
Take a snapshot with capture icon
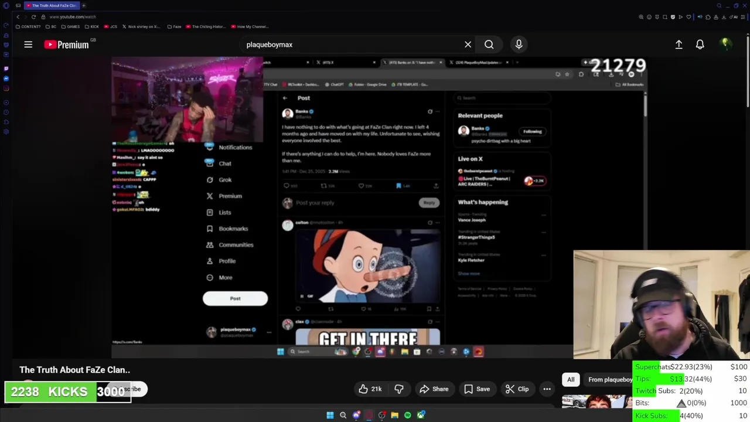(x=665, y=17)
